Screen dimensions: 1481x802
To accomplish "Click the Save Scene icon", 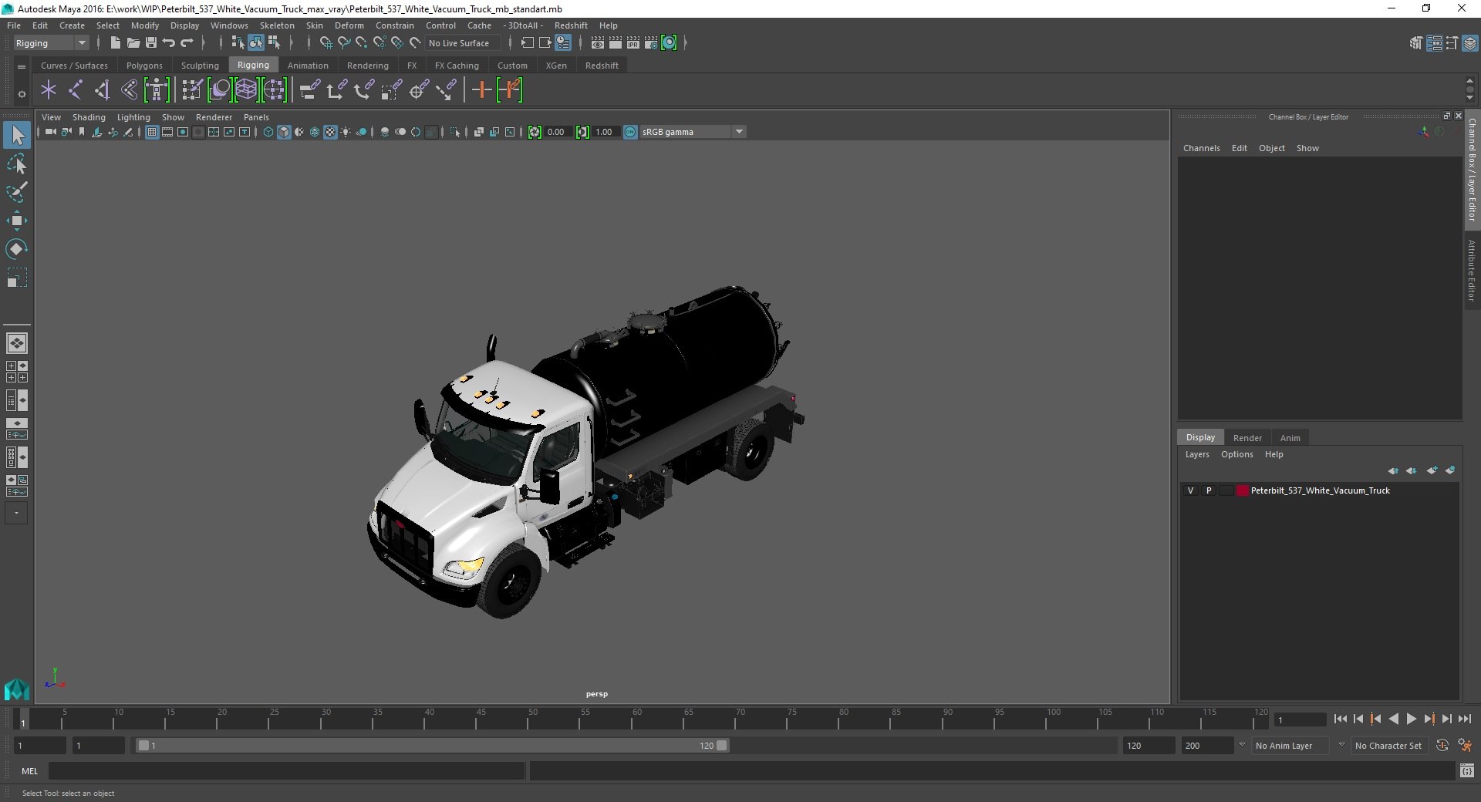I will 151,43.
